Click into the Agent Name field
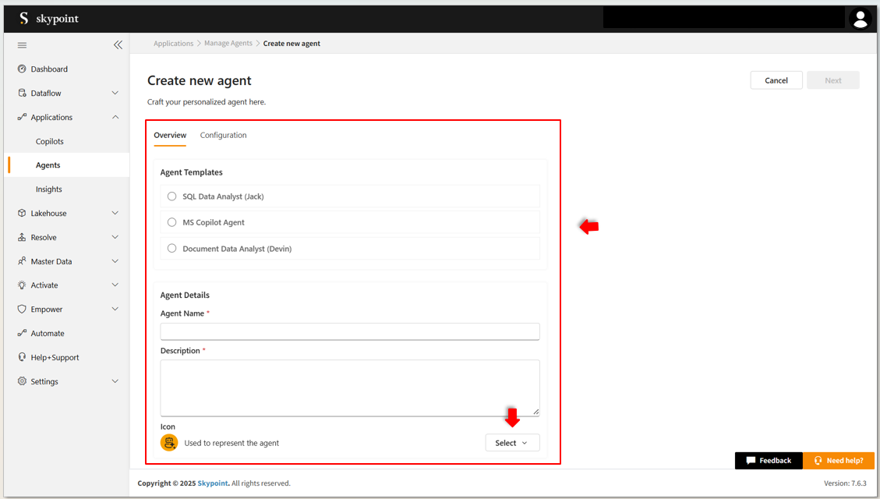 349,331
